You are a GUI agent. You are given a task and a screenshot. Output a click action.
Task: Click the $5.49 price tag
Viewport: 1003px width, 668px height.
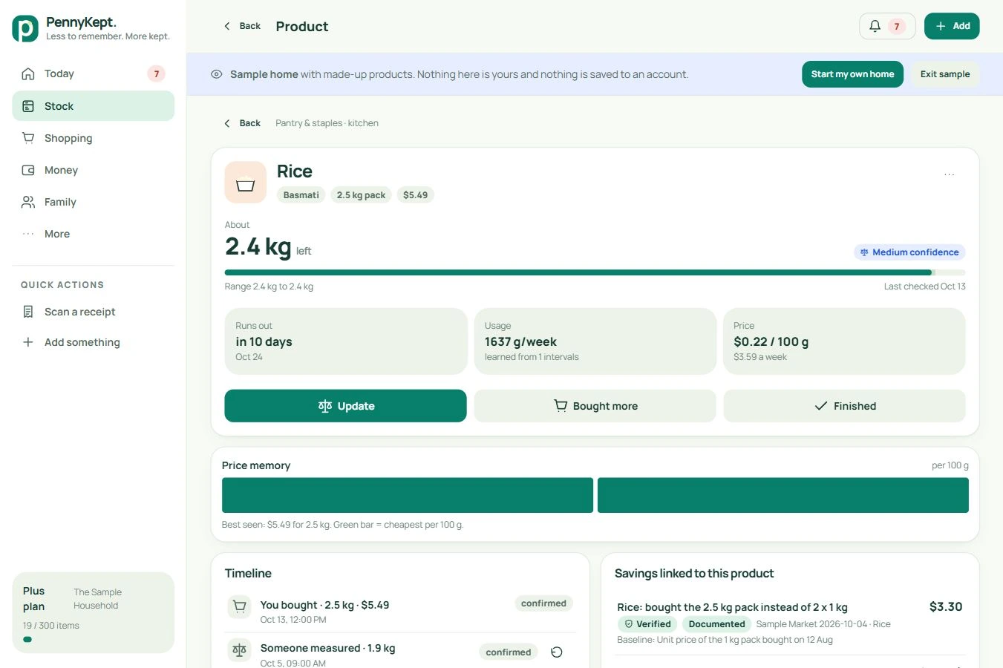(416, 195)
